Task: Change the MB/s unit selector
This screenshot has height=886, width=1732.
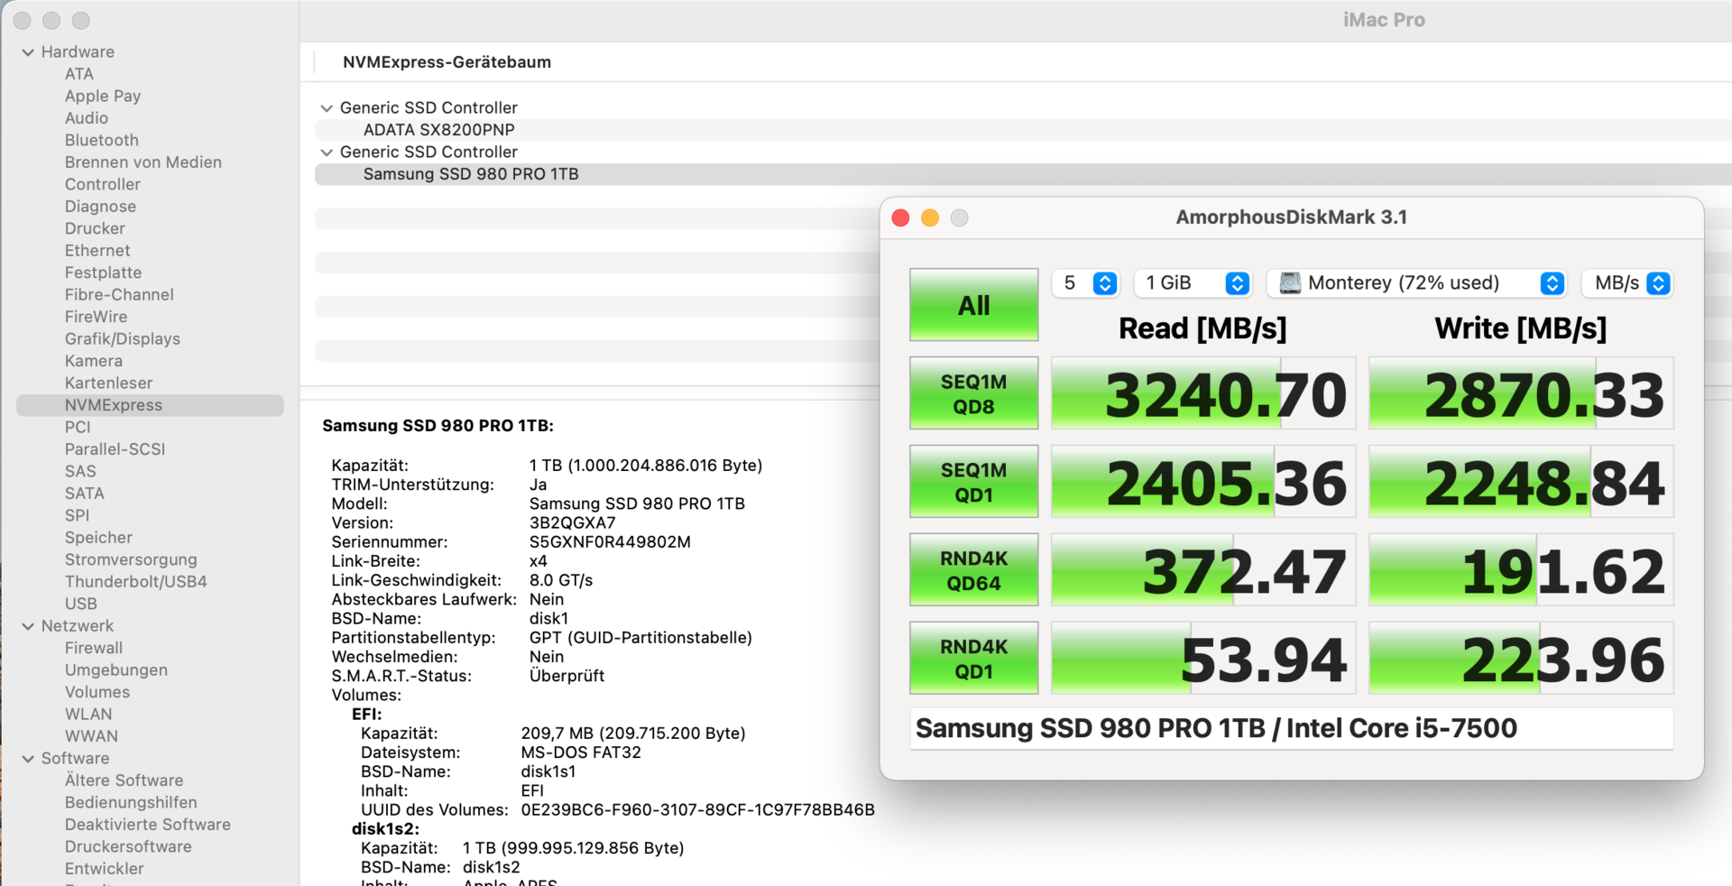Action: click(x=1627, y=283)
